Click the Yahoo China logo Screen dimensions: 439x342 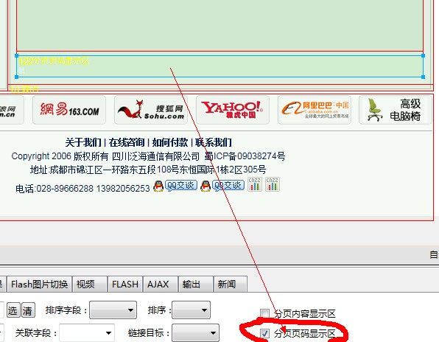[233, 110]
